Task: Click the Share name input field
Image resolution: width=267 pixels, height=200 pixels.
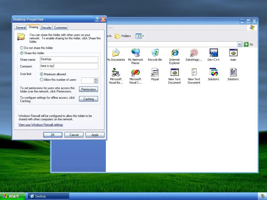Action: coord(69,59)
